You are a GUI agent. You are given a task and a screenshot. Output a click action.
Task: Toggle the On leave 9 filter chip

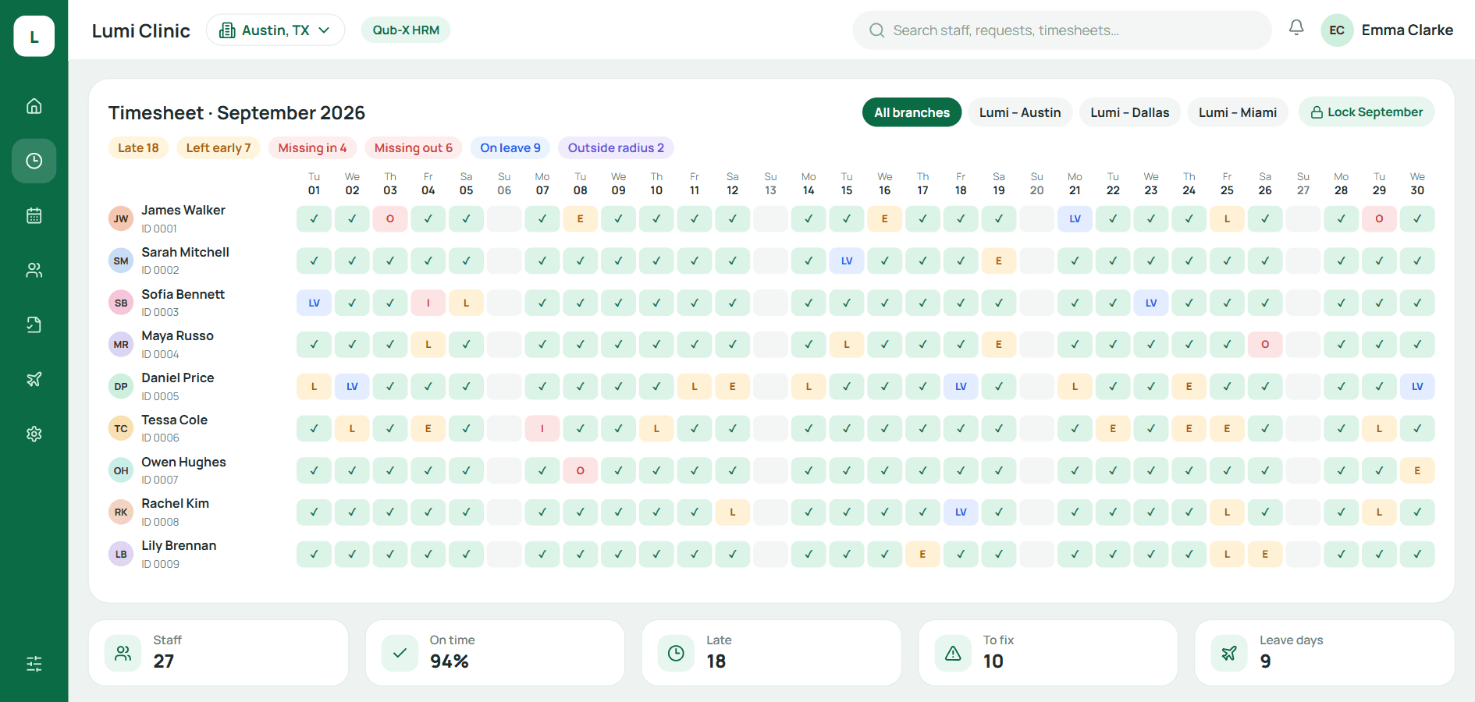pos(510,148)
